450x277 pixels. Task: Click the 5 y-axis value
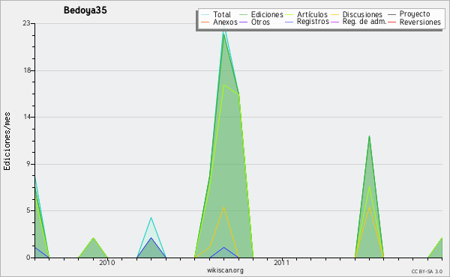[x=28, y=210]
